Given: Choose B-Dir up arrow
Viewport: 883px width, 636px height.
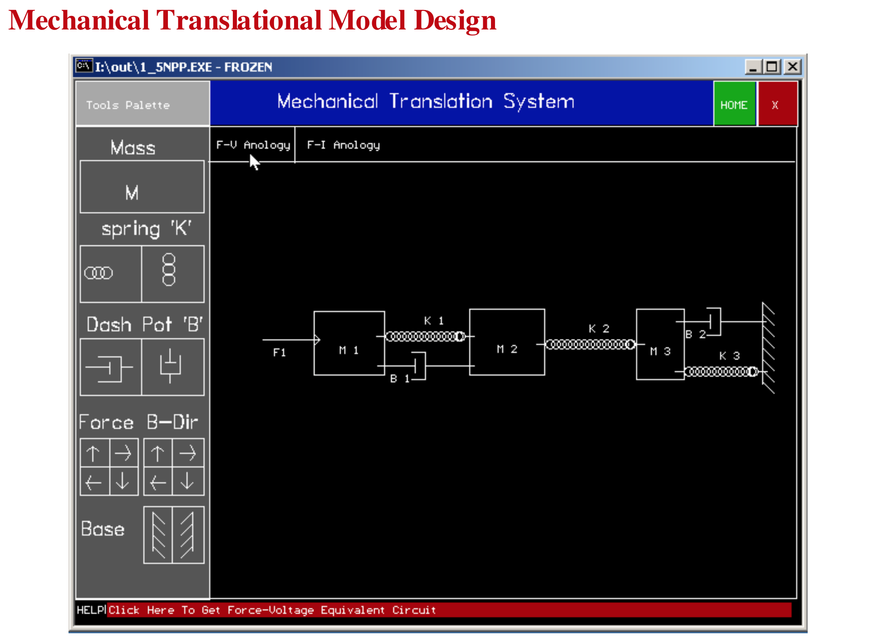Looking at the screenshot, I should tap(158, 453).
